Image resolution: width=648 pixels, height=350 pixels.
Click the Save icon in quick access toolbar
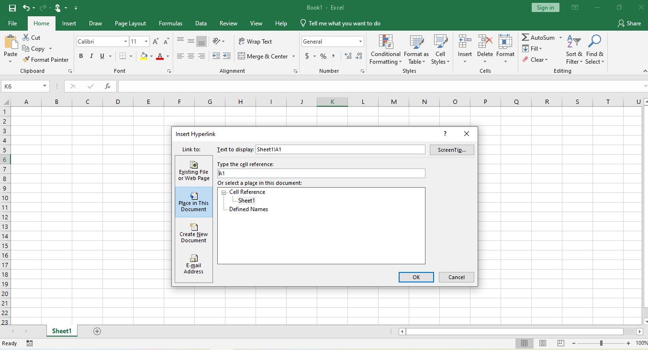point(12,8)
